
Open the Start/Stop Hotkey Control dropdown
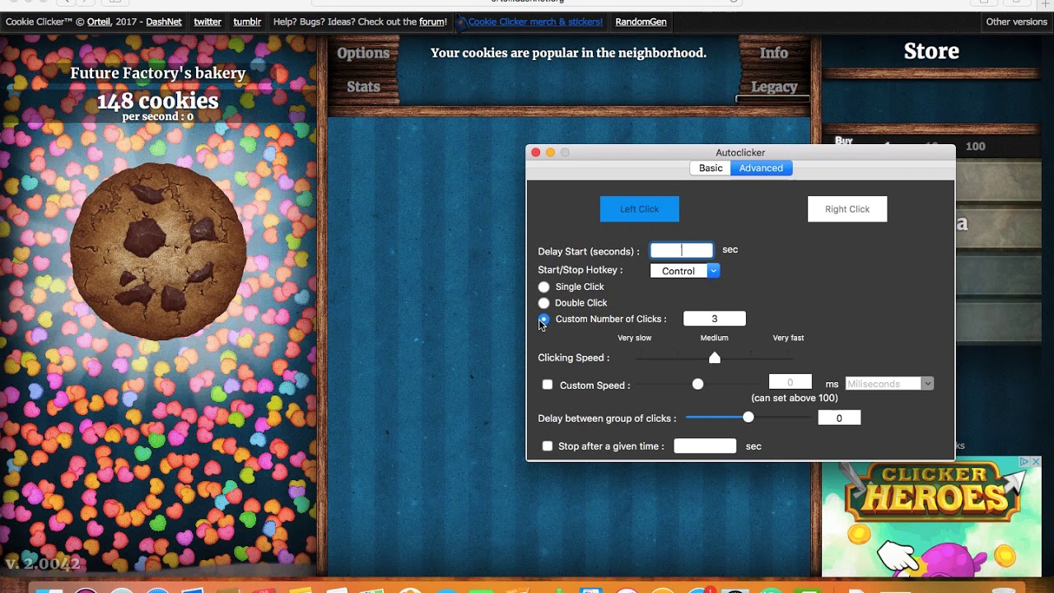pos(685,271)
